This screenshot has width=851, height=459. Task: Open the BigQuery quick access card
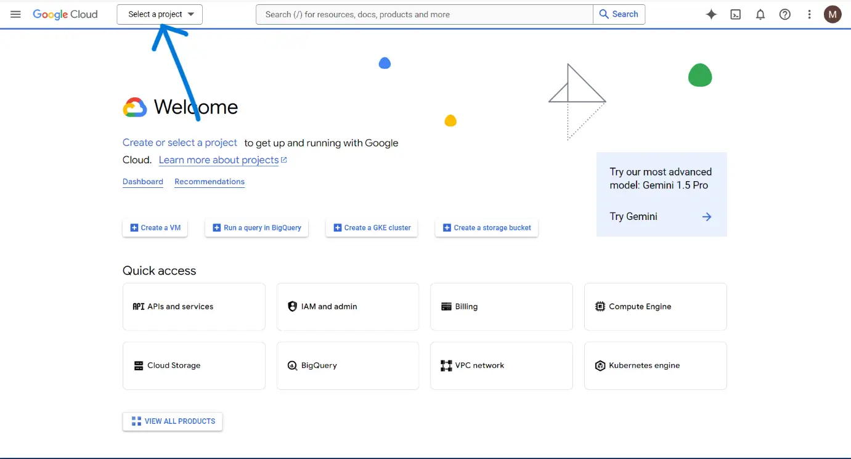(348, 365)
